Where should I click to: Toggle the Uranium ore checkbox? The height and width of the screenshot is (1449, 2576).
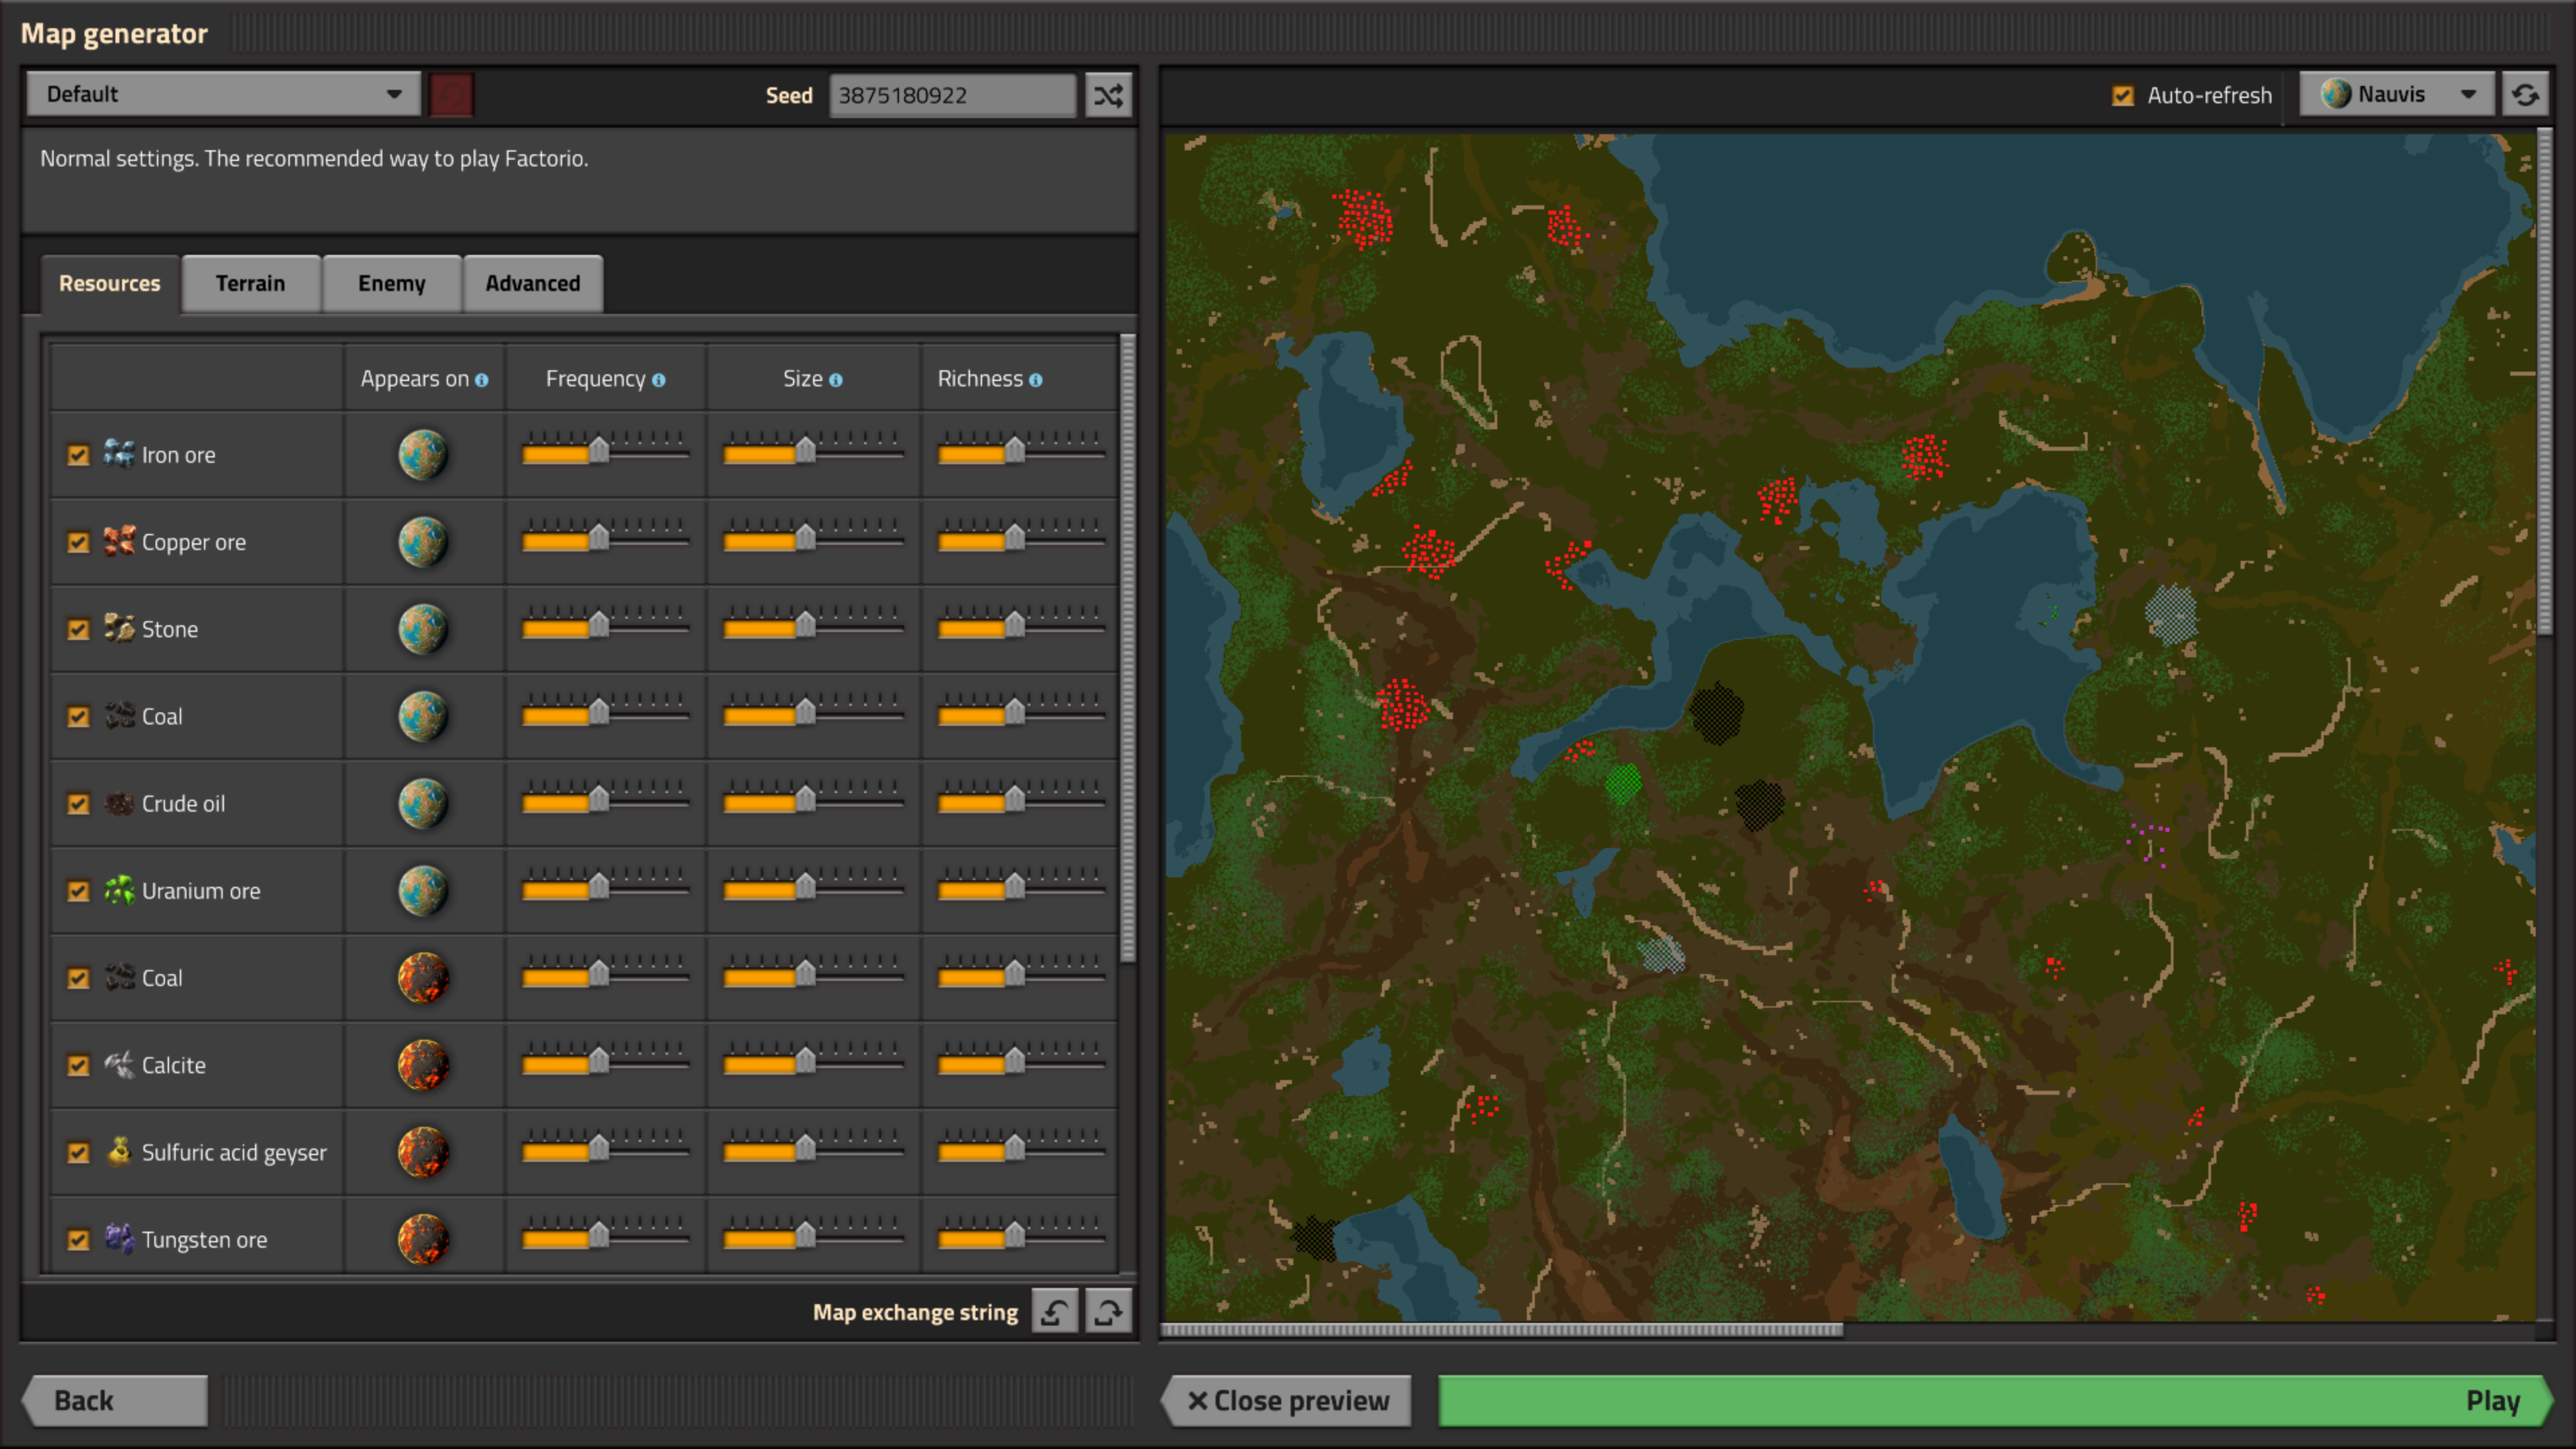pos(78,891)
